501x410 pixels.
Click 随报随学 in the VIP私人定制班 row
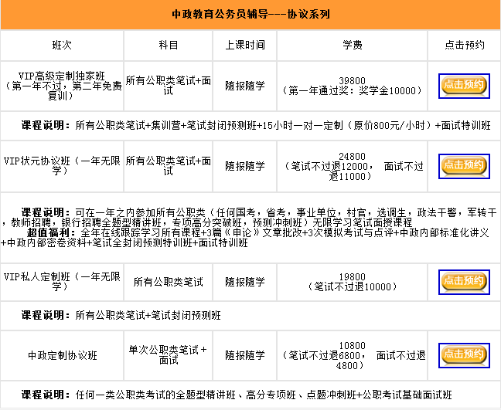click(245, 282)
